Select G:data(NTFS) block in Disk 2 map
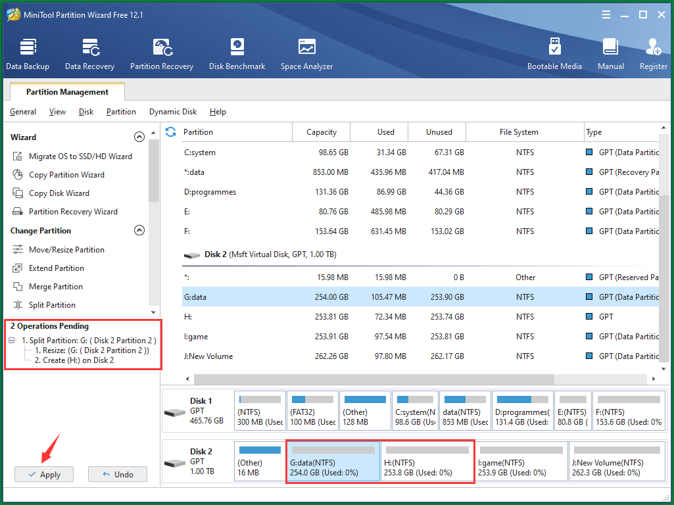This screenshot has height=505, width=674. point(333,461)
